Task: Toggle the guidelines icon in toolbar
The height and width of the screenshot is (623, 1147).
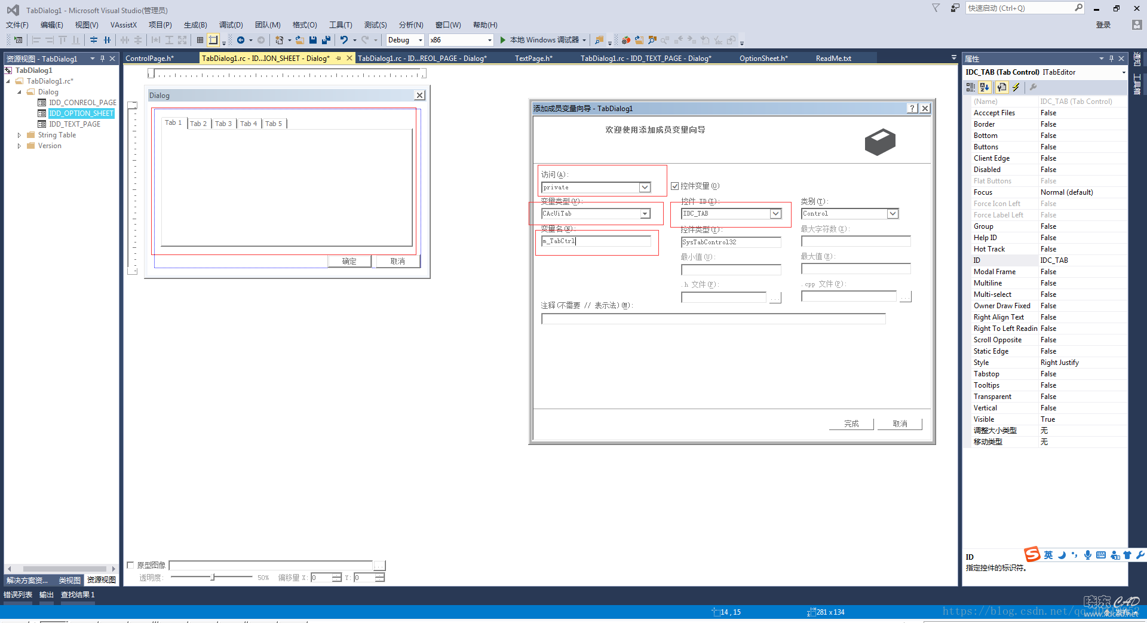Action: point(213,40)
